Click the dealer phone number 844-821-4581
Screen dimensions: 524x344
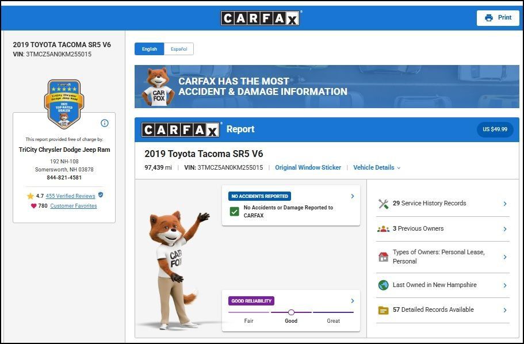[64, 178]
